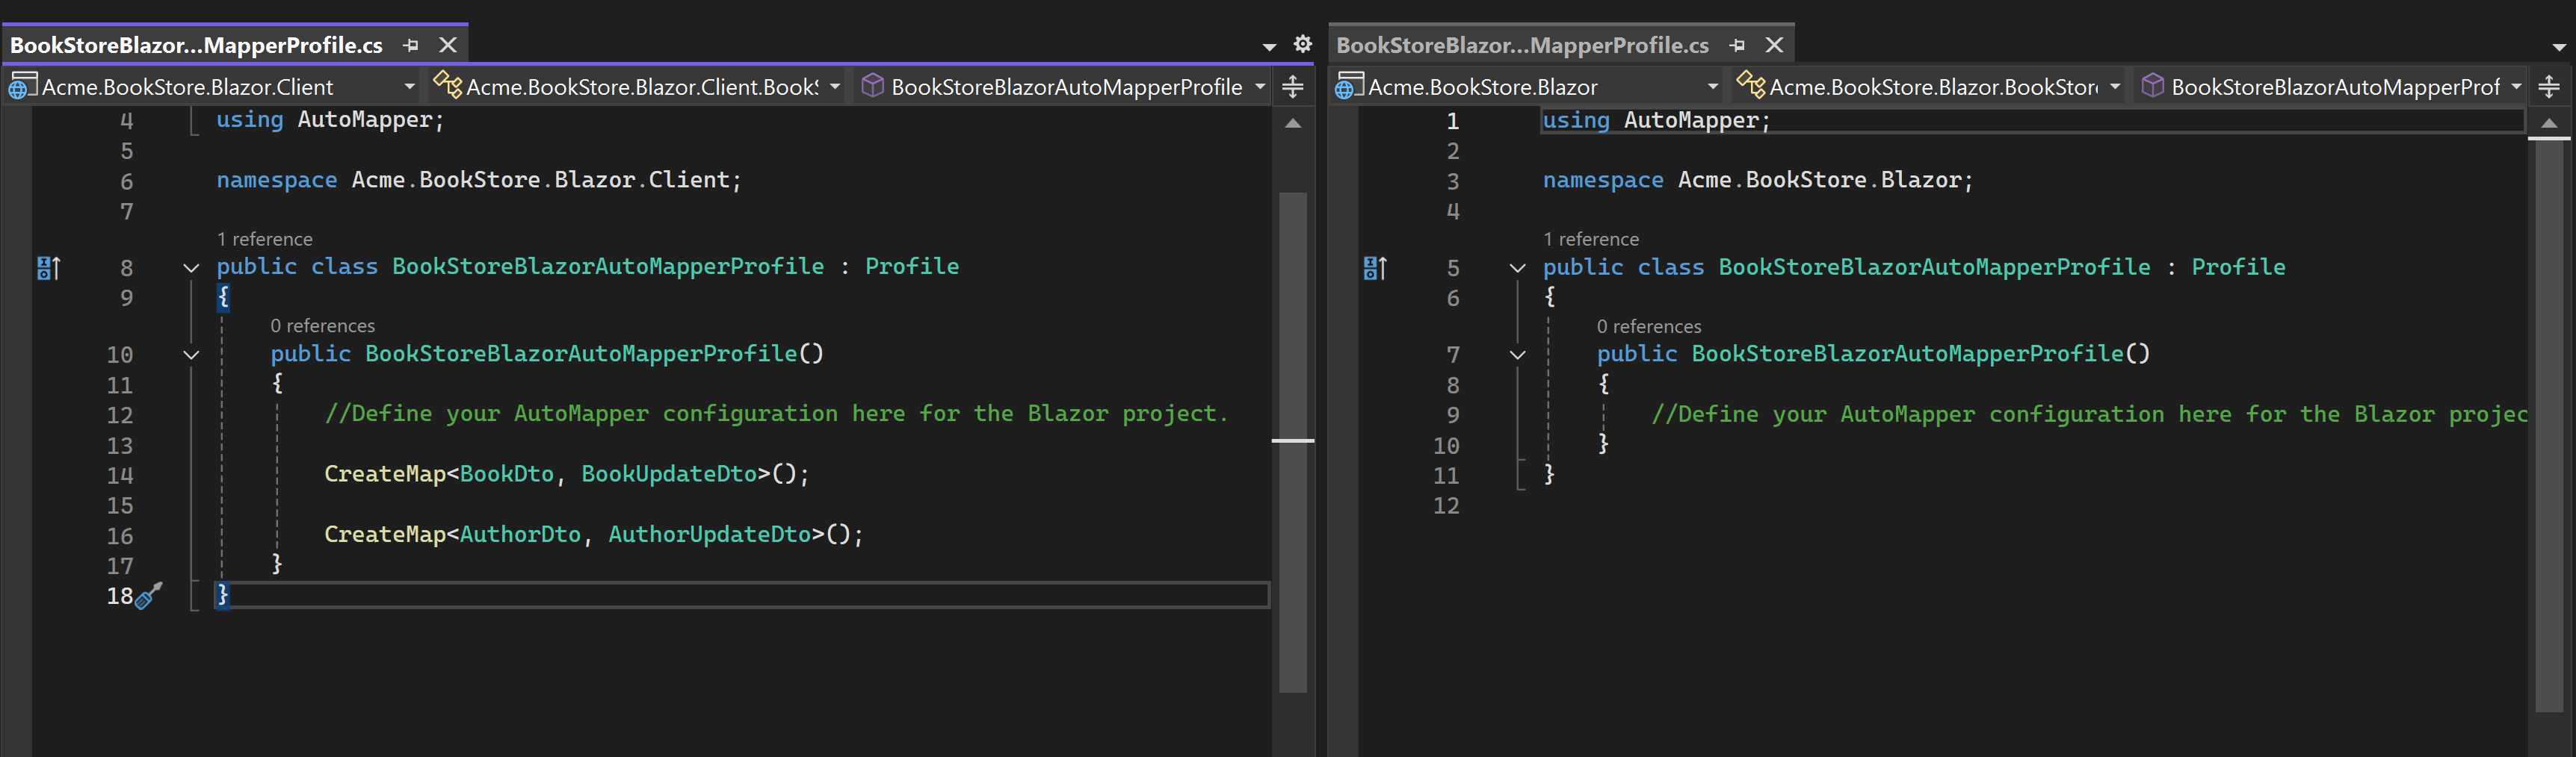The width and height of the screenshot is (2576, 757).
Task: Close the left MapperProfile.cs tab
Action: point(448,45)
